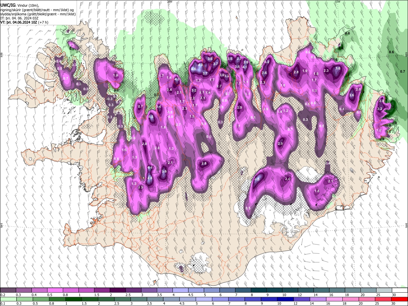This screenshot has width=408, height=306.
Task: Click the '25' label in the rain legend
Action: [378, 304]
